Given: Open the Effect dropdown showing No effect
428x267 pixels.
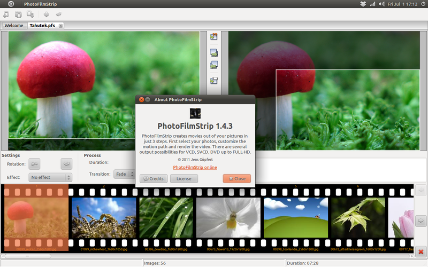Looking at the screenshot, I should pyautogui.click(x=50, y=177).
